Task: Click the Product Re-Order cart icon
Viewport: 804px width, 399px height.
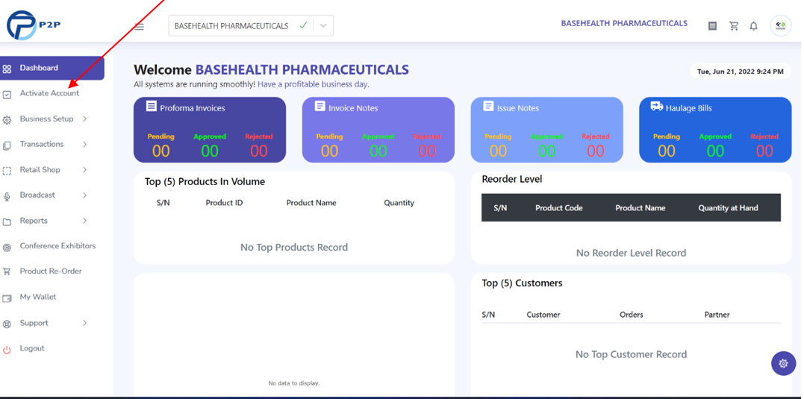Action: click(7, 271)
